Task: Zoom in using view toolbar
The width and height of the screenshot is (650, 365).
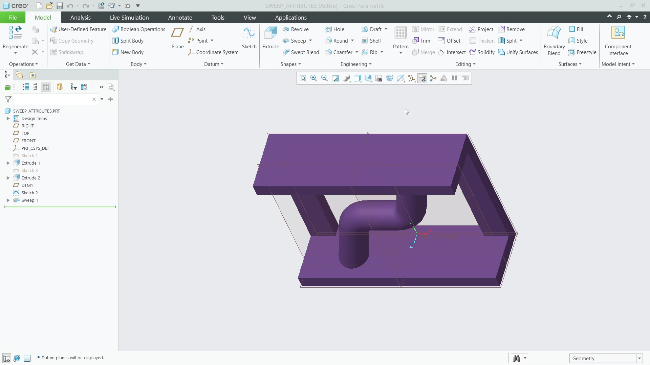Action: tap(314, 78)
